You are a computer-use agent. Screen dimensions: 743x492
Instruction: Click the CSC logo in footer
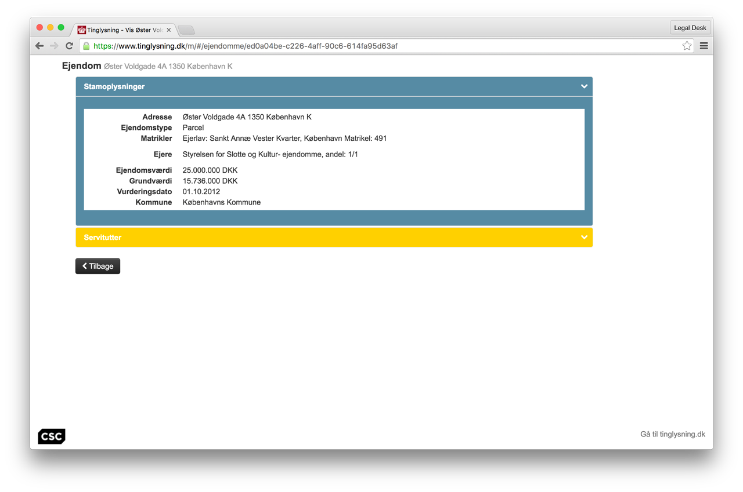coord(52,436)
